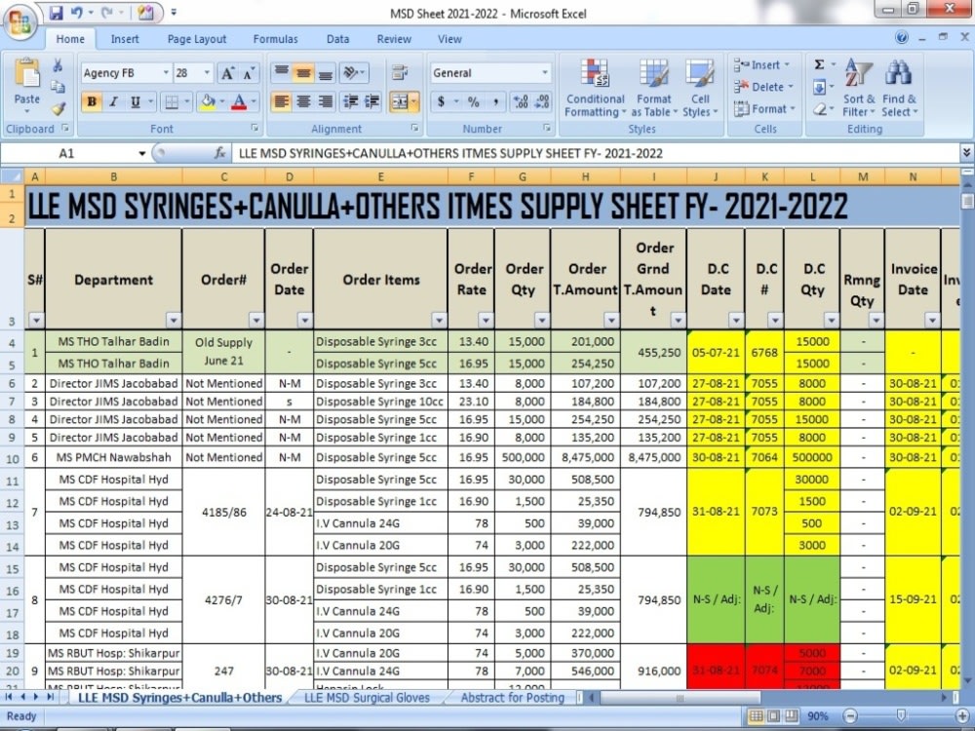975x731 pixels.
Task: Save the workbook via quick access toolbar
Action: pyautogui.click(x=56, y=13)
